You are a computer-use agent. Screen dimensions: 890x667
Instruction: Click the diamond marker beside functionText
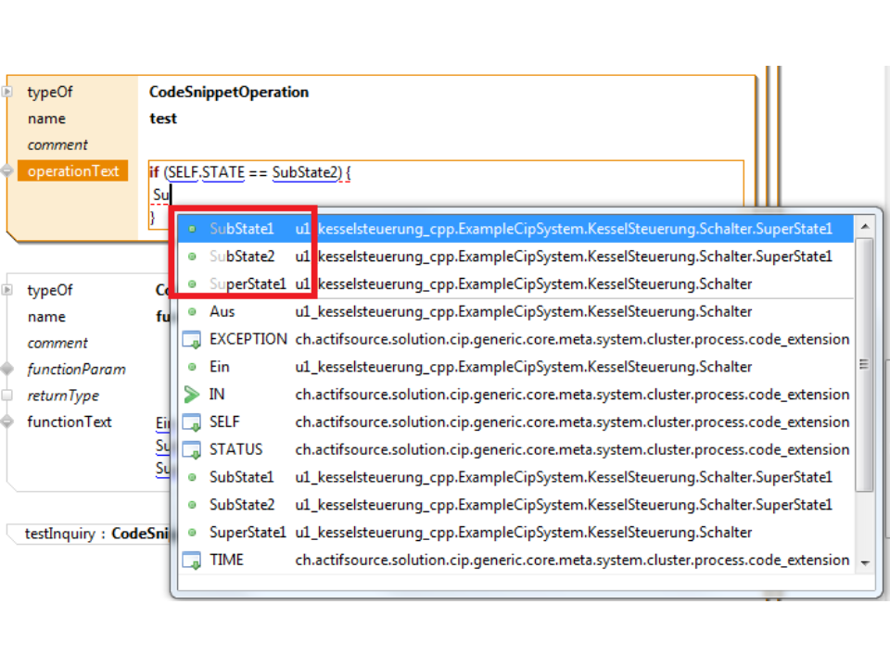(x=7, y=422)
